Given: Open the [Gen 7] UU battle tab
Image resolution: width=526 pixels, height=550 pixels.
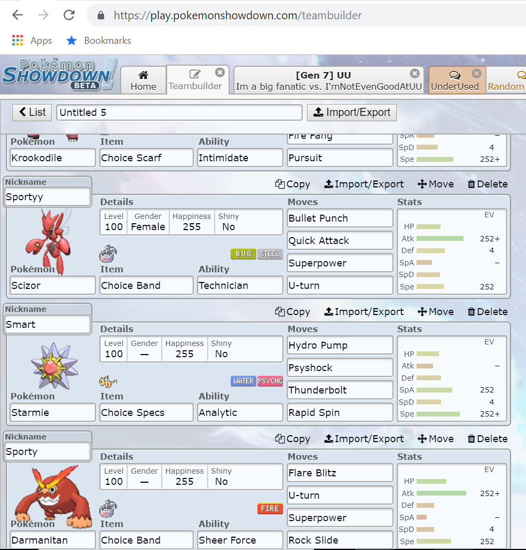Looking at the screenshot, I should (329, 81).
